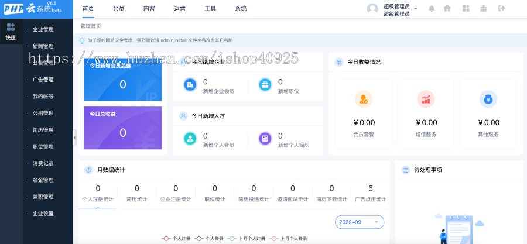527x244 pixels.
Task: Click the 其他服务 money bag icon
Action: 488,99
